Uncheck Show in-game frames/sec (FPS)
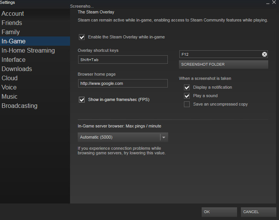The width and height of the screenshot is (279, 220). pyautogui.click(x=82, y=99)
